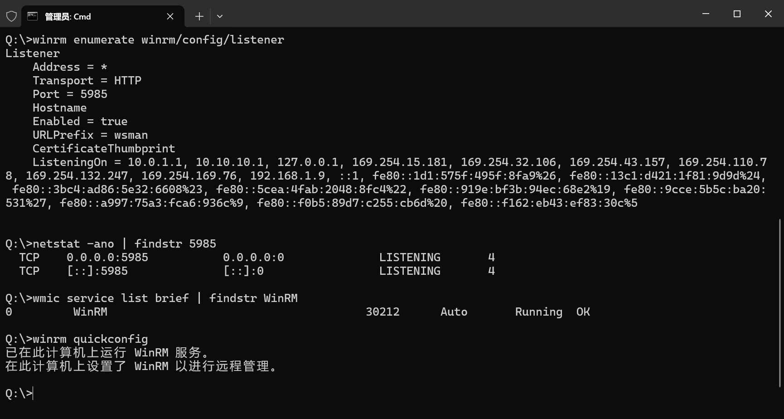Maximize the terminal window
The width and height of the screenshot is (784, 419).
coord(737,14)
